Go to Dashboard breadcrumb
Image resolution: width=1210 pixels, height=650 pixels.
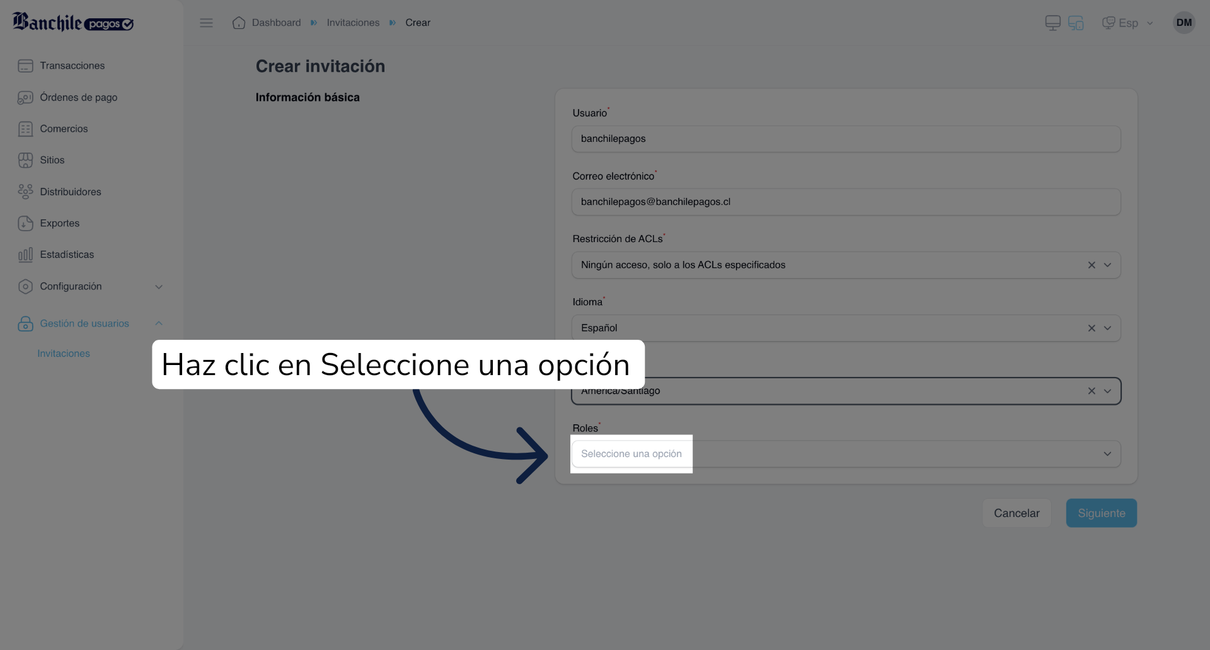point(276,23)
